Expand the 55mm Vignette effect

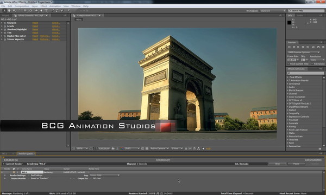[x=2, y=40]
